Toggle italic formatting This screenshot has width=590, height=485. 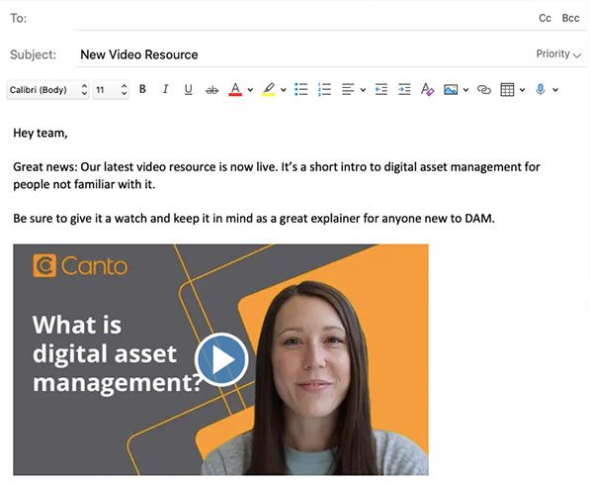coord(165,89)
